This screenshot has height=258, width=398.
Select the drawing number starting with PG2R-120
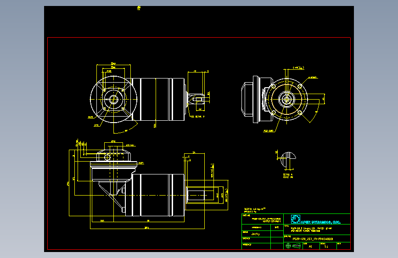pyautogui.click(x=313, y=239)
